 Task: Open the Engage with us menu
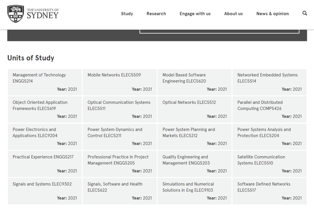(195, 14)
